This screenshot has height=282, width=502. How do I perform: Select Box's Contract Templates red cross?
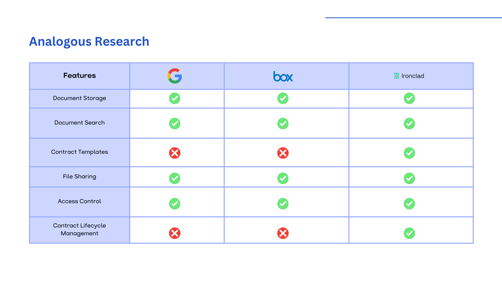tap(283, 153)
